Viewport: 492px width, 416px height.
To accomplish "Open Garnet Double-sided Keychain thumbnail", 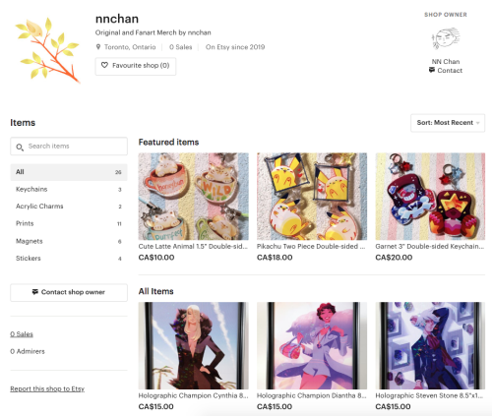I will [430, 197].
